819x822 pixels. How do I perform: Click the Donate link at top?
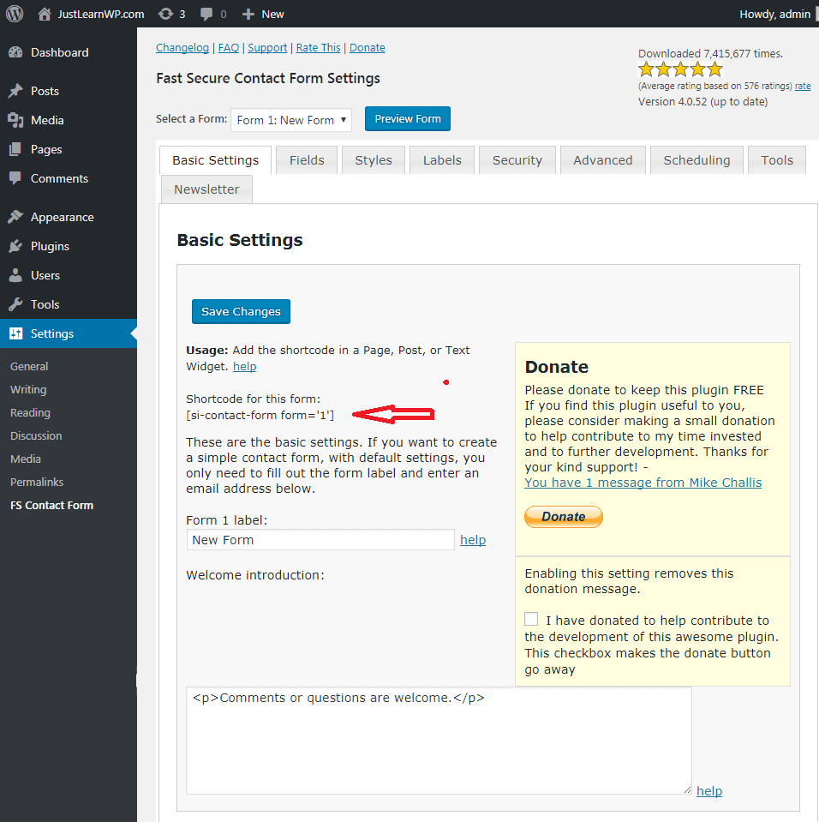point(368,48)
